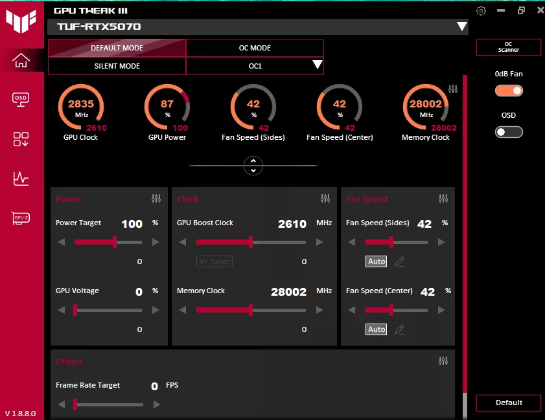Image resolution: width=545 pixels, height=420 pixels.
Task: Edit the Fan Speed (Sides) curve with pencil icon
Action: tap(400, 261)
